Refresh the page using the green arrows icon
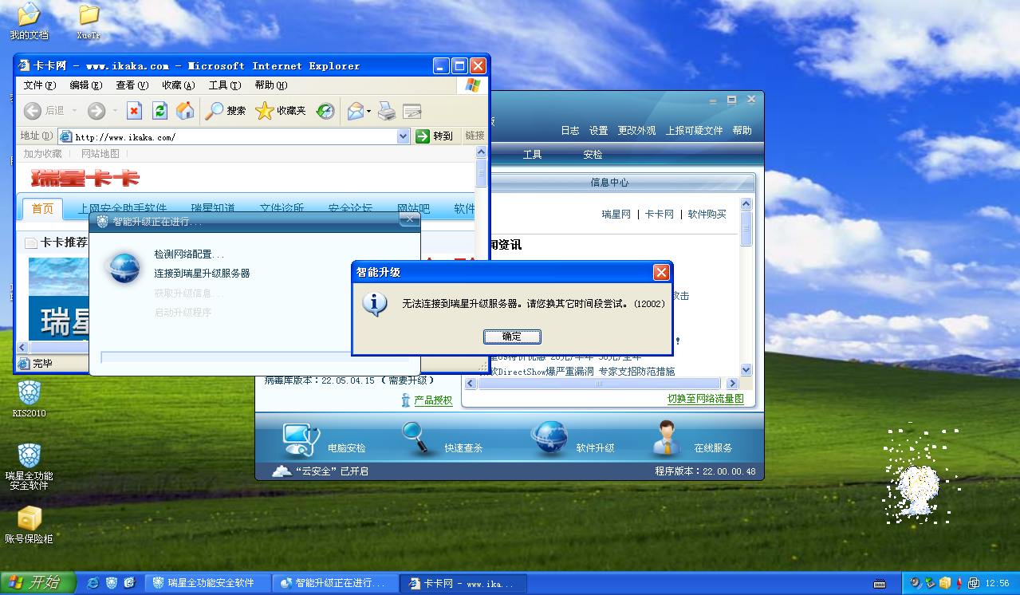Viewport: 1020px width, 595px height. point(160,111)
